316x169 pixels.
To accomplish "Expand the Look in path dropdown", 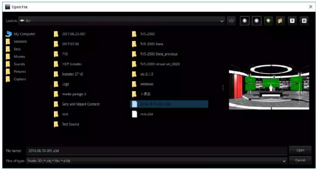I will tap(222, 21).
